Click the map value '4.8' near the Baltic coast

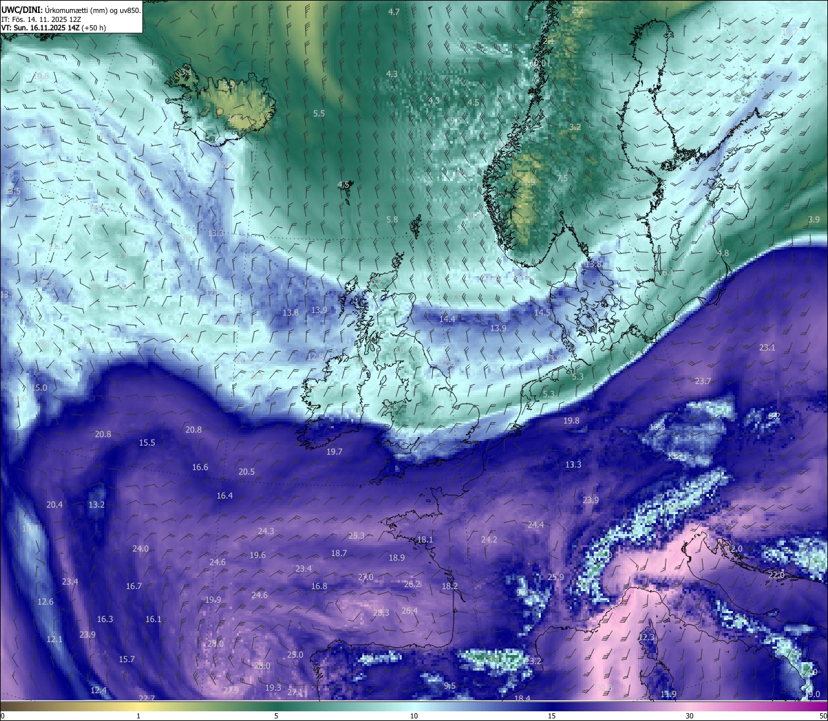pos(723,253)
